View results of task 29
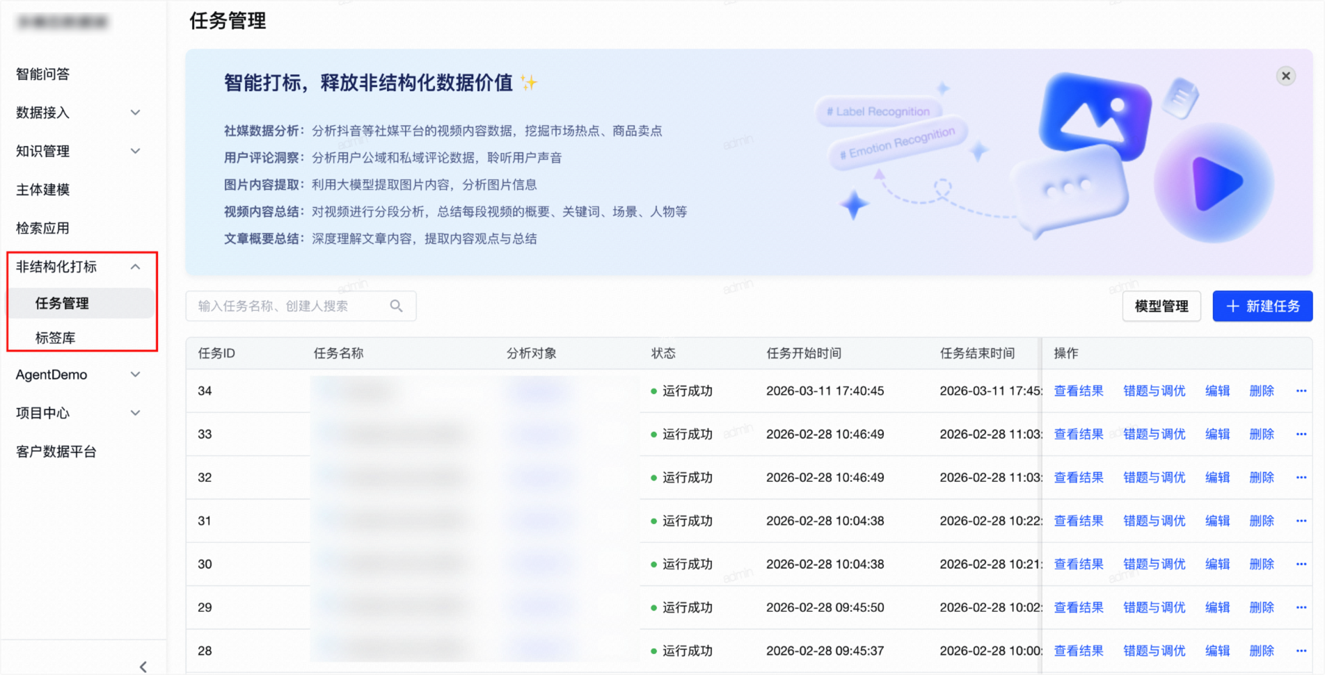1325x675 pixels. [1079, 608]
